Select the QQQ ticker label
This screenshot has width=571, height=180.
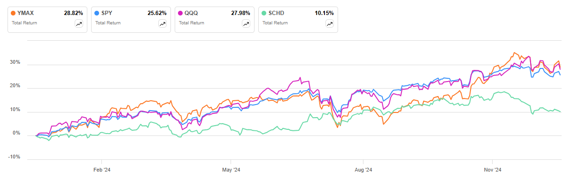pyautogui.click(x=191, y=14)
